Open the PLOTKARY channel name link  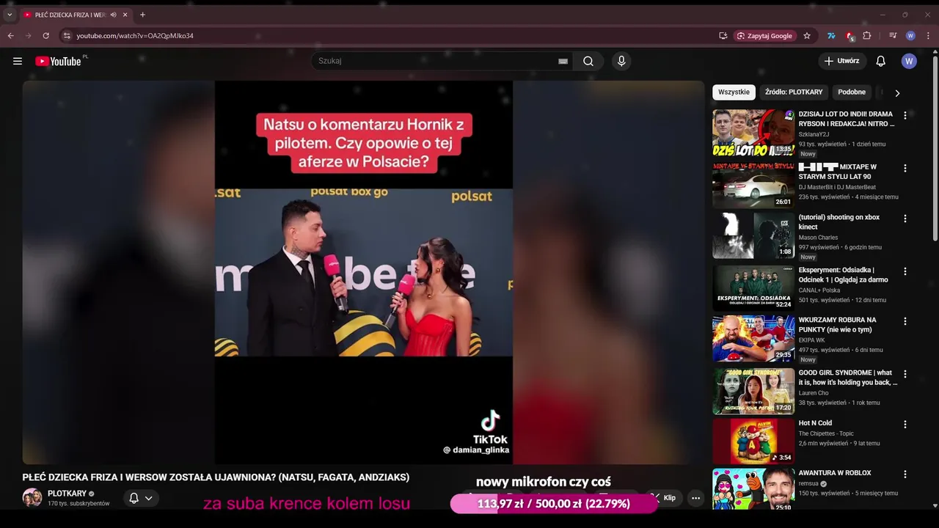point(67,494)
